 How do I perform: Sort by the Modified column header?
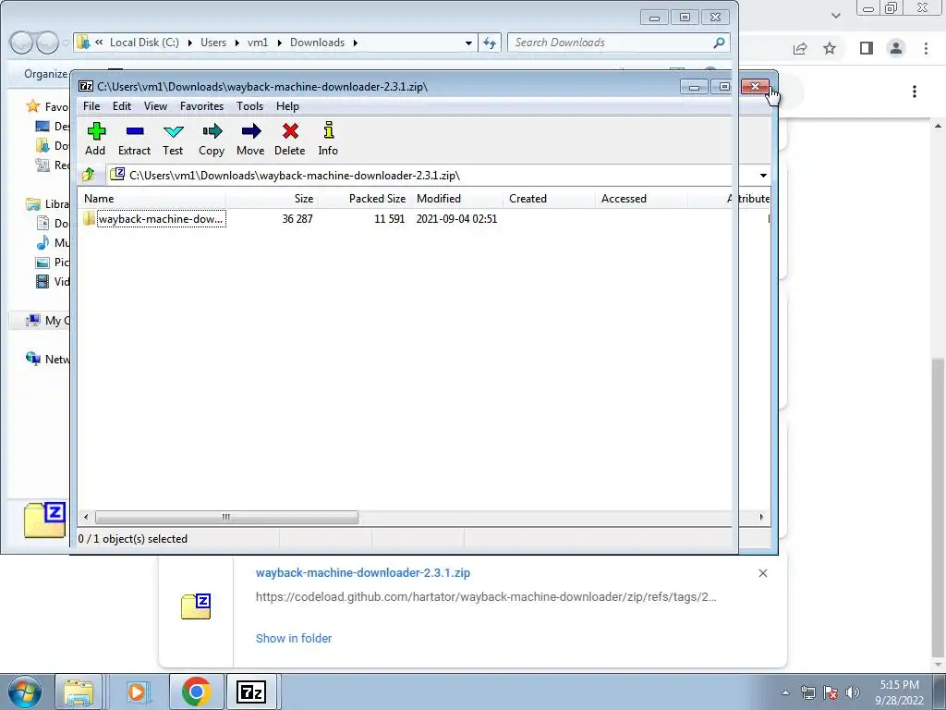pyautogui.click(x=456, y=199)
